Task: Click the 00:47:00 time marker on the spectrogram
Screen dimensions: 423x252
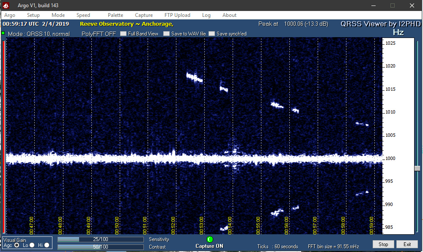Action: [32, 225]
